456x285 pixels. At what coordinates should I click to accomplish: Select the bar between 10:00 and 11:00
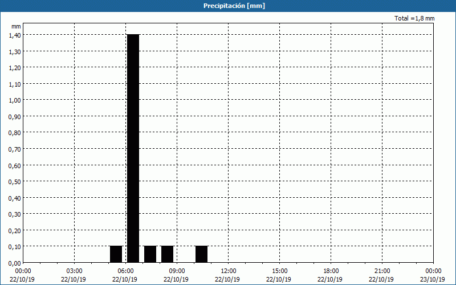(x=202, y=254)
